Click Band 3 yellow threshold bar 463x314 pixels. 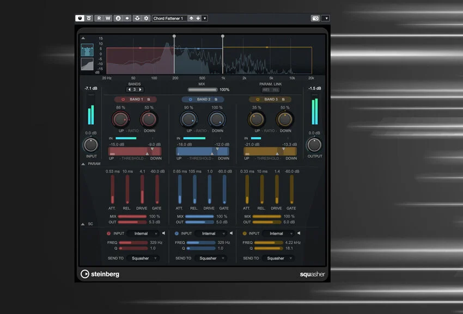click(270, 151)
